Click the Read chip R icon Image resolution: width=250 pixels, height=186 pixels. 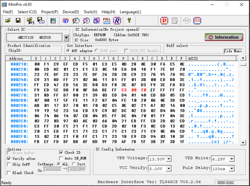(117, 20)
